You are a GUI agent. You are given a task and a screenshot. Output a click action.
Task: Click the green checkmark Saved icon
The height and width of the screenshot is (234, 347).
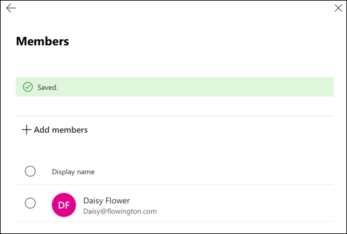(x=28, y=87)
